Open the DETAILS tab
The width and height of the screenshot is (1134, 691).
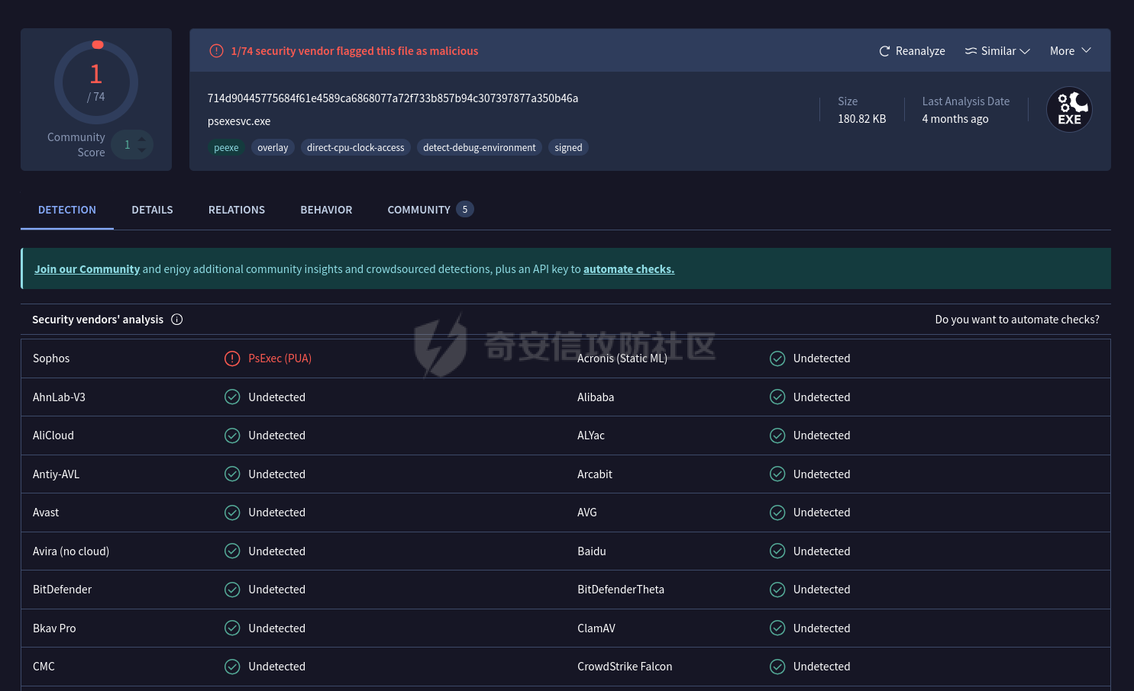(x=152, y=210)
